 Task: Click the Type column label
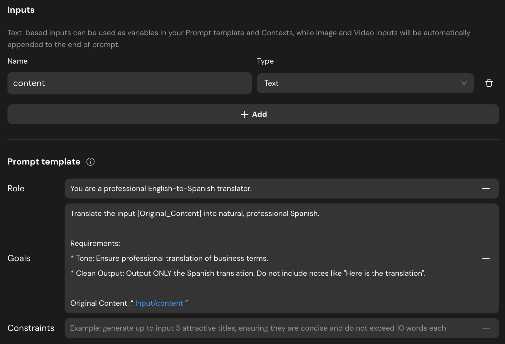tap(265, 61)
